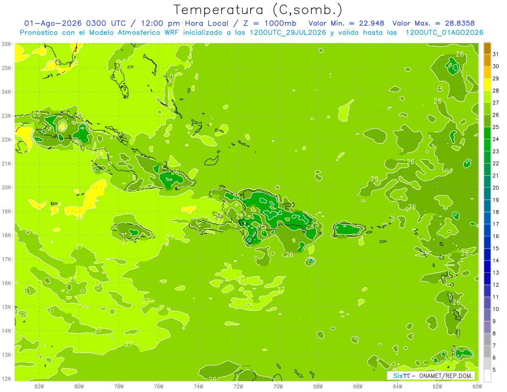Pick the white swatch at colorbar bottom

[x=487, y=376]
